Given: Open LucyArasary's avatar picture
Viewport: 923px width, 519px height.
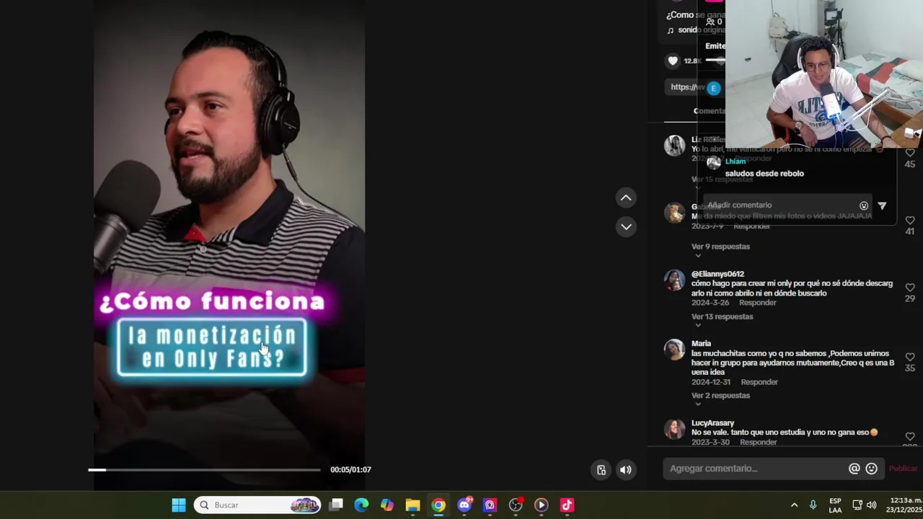Looking at the screenshot, I should tap(674, 429).
